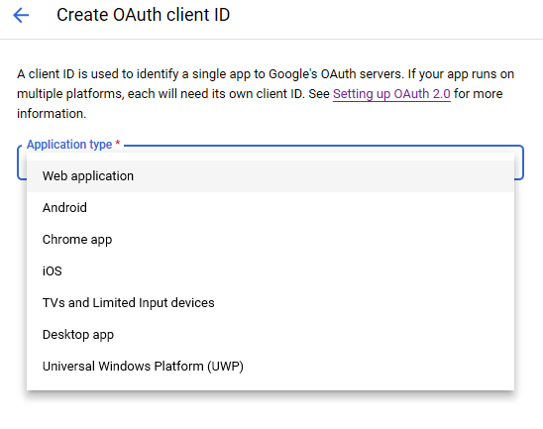Click the Application type dropdown field's right edge
The height and width of the screenshot is (429, 543).
pyautogui.click(x=519, y=162)
